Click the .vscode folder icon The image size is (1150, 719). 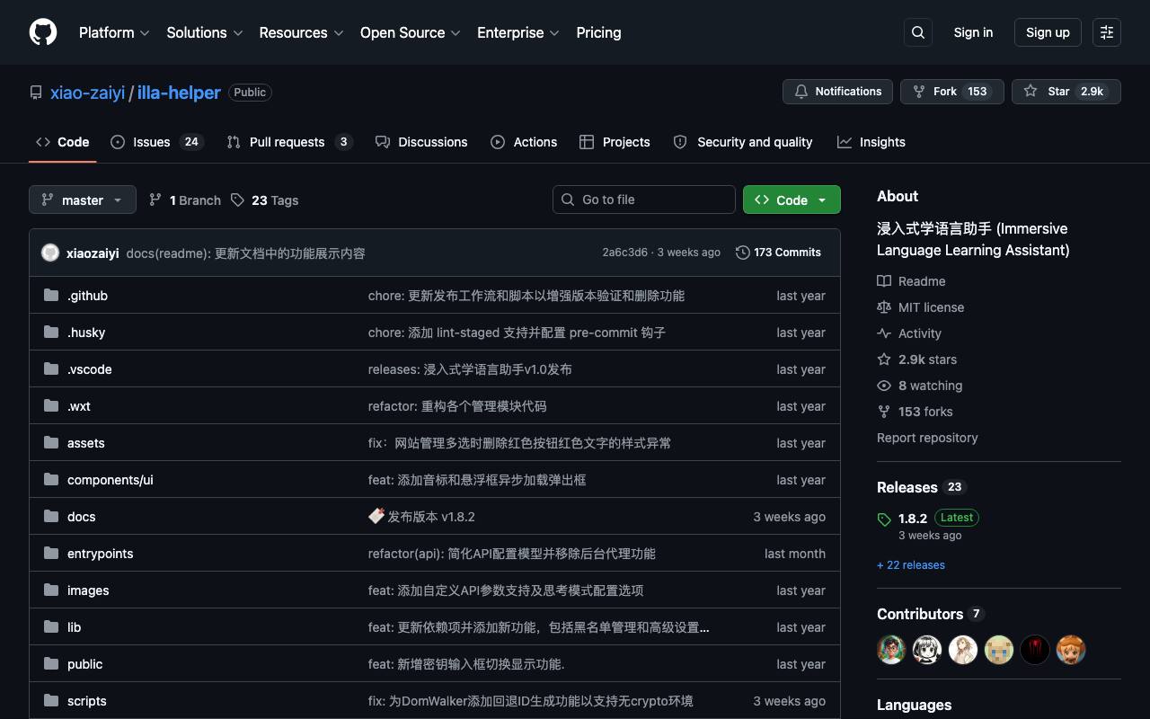click(x=51, y=369)
